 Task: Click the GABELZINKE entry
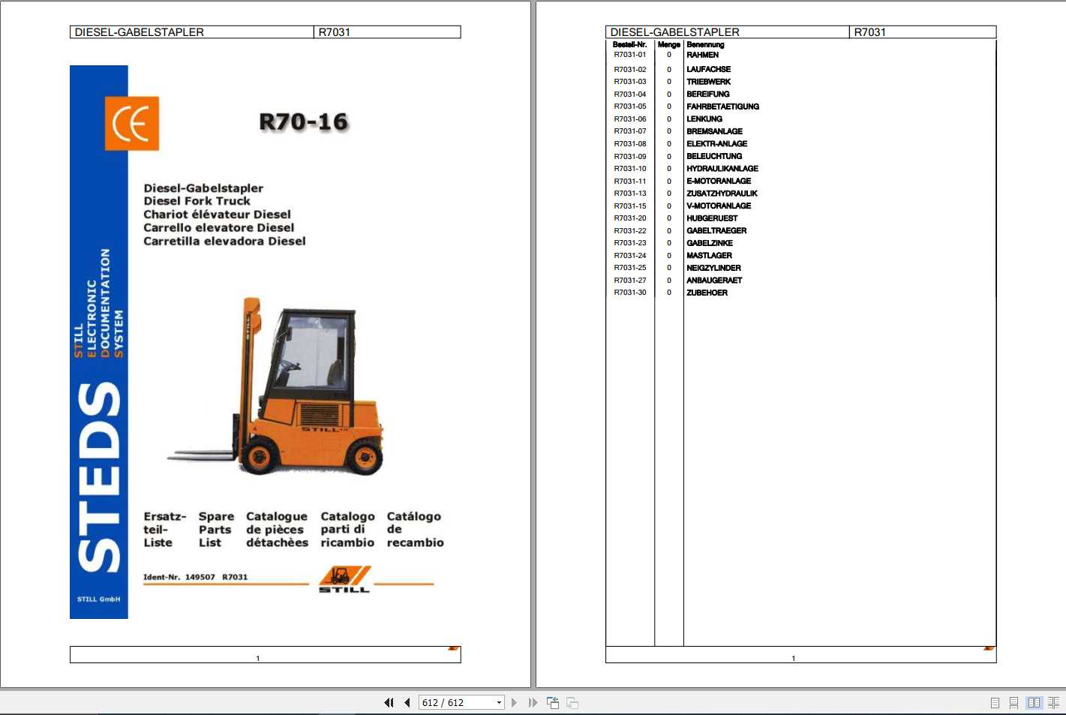[x=710, y=243]
